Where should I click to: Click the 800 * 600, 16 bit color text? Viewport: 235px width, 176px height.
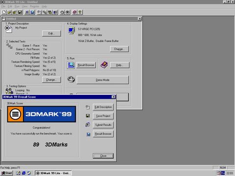[90, 35]
